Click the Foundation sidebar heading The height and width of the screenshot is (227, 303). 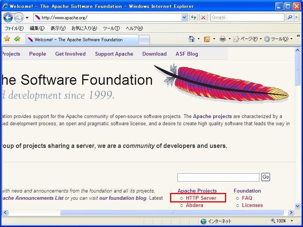point(247,191)
